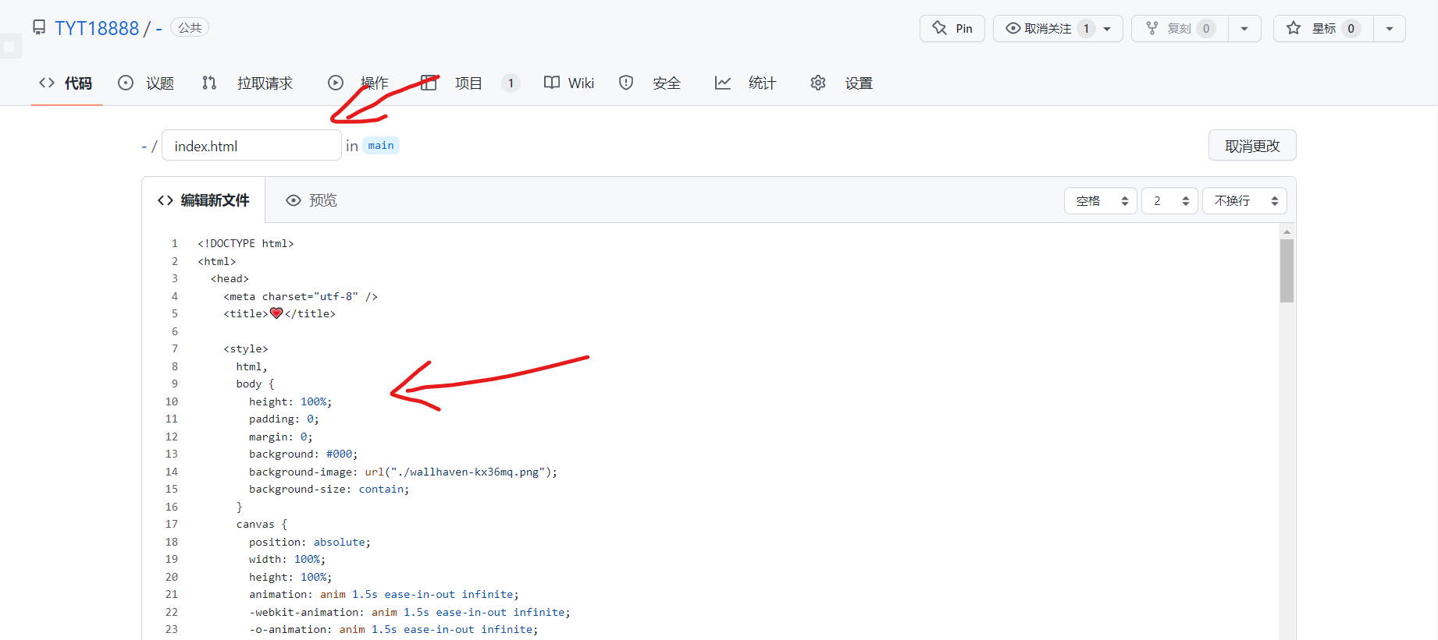Click the repository book icon beside TYT18888
This screenshot has height=640, width=1438.
(39, 28)
